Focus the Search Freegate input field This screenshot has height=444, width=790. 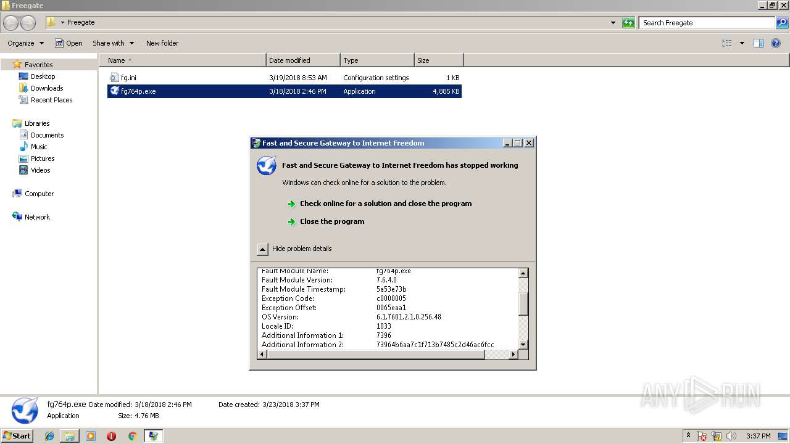tap(707, 23)
